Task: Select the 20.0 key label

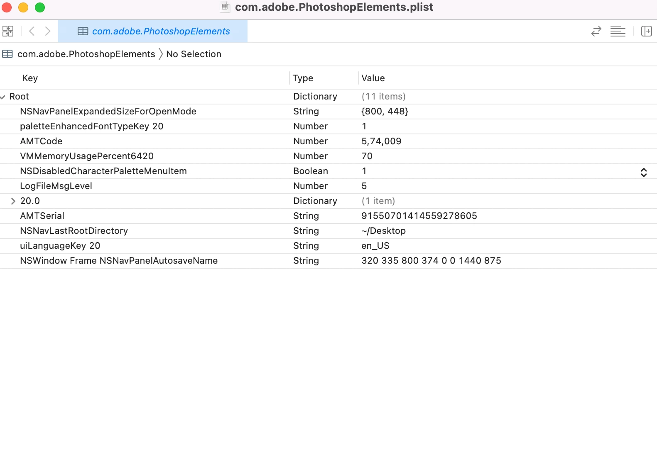Action: coord(30,201)
